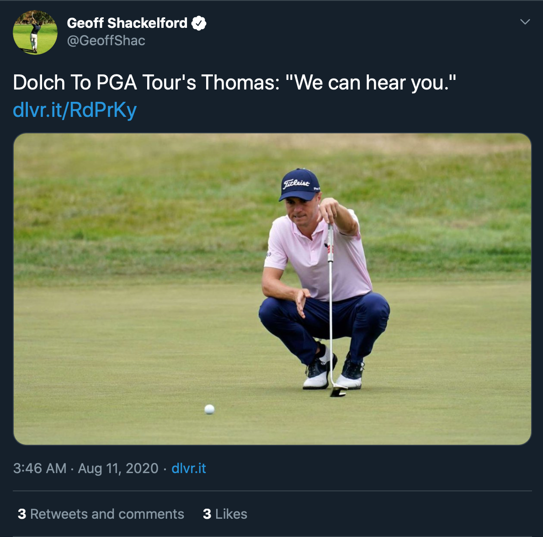This screenshot has height=537, width=543.
Task: Click the word "Dolch" in the tweet
Action: click(x=39, y=83)
